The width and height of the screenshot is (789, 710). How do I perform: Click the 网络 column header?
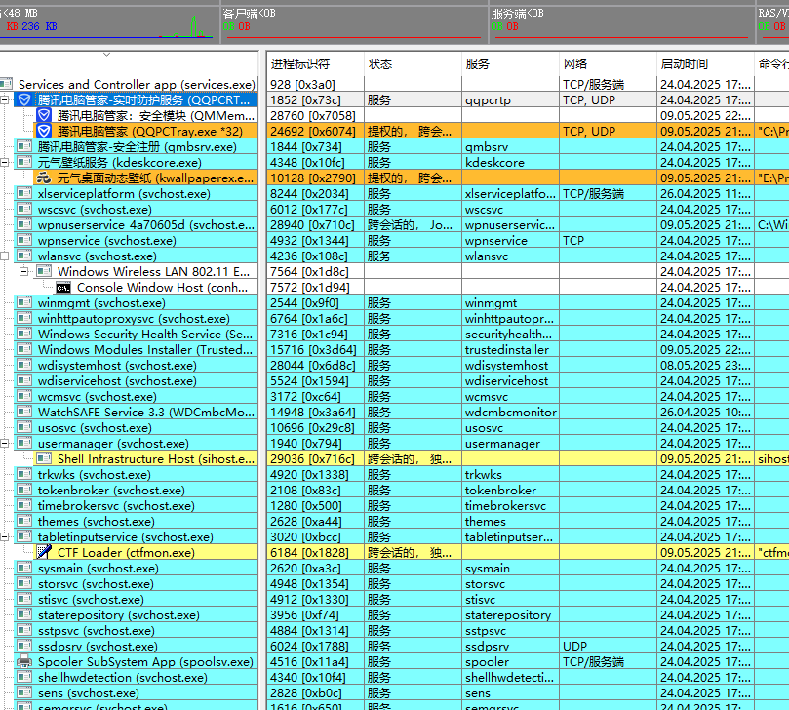pos(575,64)
